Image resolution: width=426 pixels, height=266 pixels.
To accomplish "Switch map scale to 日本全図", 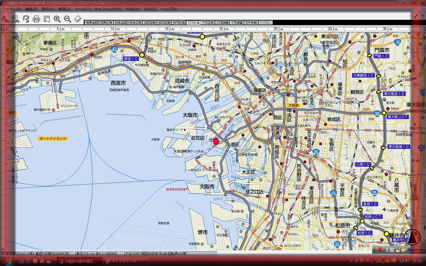I will pos(121,23).
